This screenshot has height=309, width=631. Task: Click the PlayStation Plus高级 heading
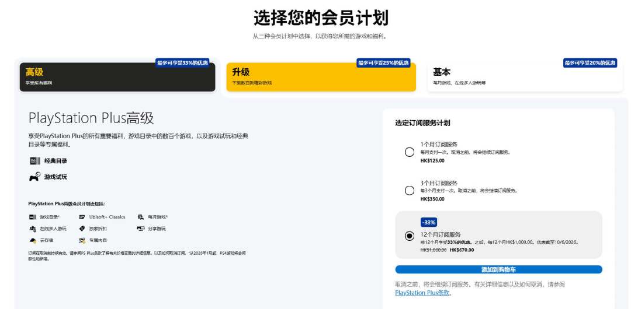pyautogui.click(x=91, y=118)
